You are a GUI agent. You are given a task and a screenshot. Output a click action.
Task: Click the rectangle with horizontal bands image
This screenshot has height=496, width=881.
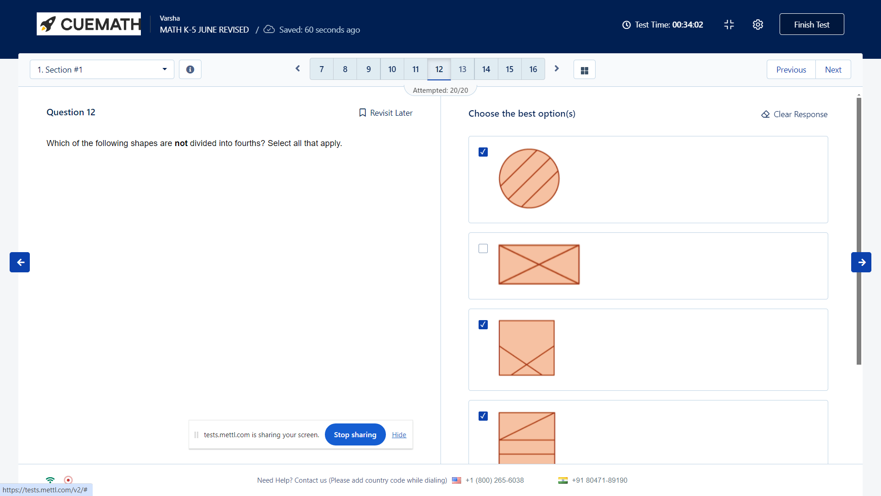pos(527,438)
